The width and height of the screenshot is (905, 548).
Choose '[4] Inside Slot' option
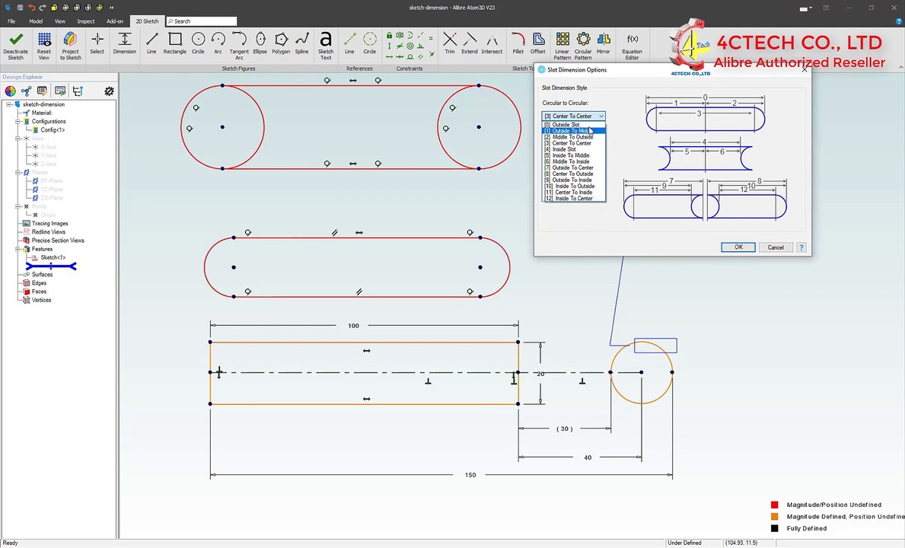click(x=574, y=149)
